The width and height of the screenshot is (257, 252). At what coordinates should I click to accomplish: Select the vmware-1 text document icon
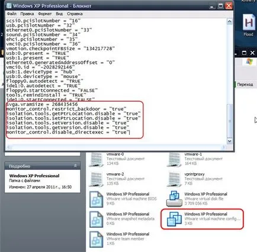[x=174, y=160]
